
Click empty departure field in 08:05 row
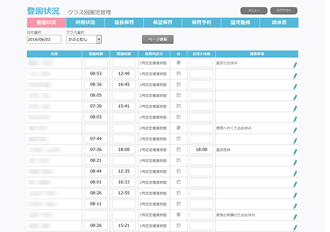[x=124, y=95]
